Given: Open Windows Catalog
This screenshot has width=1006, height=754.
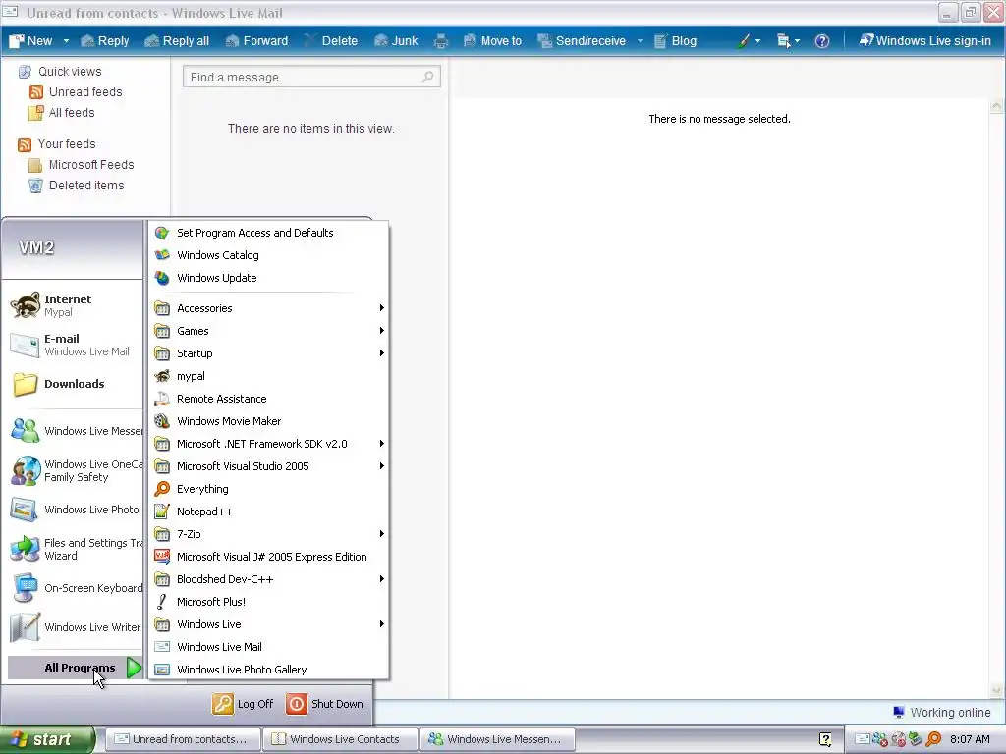Looking at the screenshot, I should coord(268,255).
